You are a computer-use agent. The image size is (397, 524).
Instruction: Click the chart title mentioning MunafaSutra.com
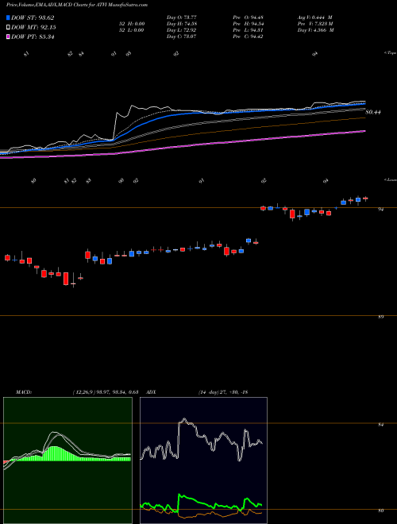coord(77,5)
